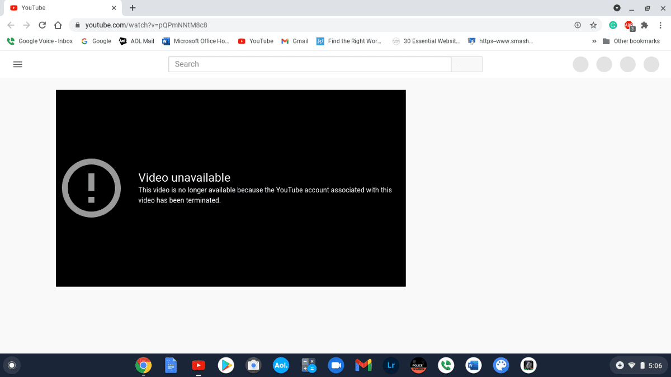The width and height of the screenshot is (671, 377).
Task: Open the Google Voice - Inbox bookmark
Action: 40,41
